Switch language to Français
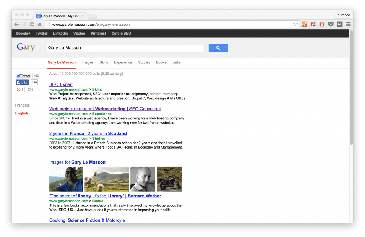The image size is (365, 237). tap(22, 105)
